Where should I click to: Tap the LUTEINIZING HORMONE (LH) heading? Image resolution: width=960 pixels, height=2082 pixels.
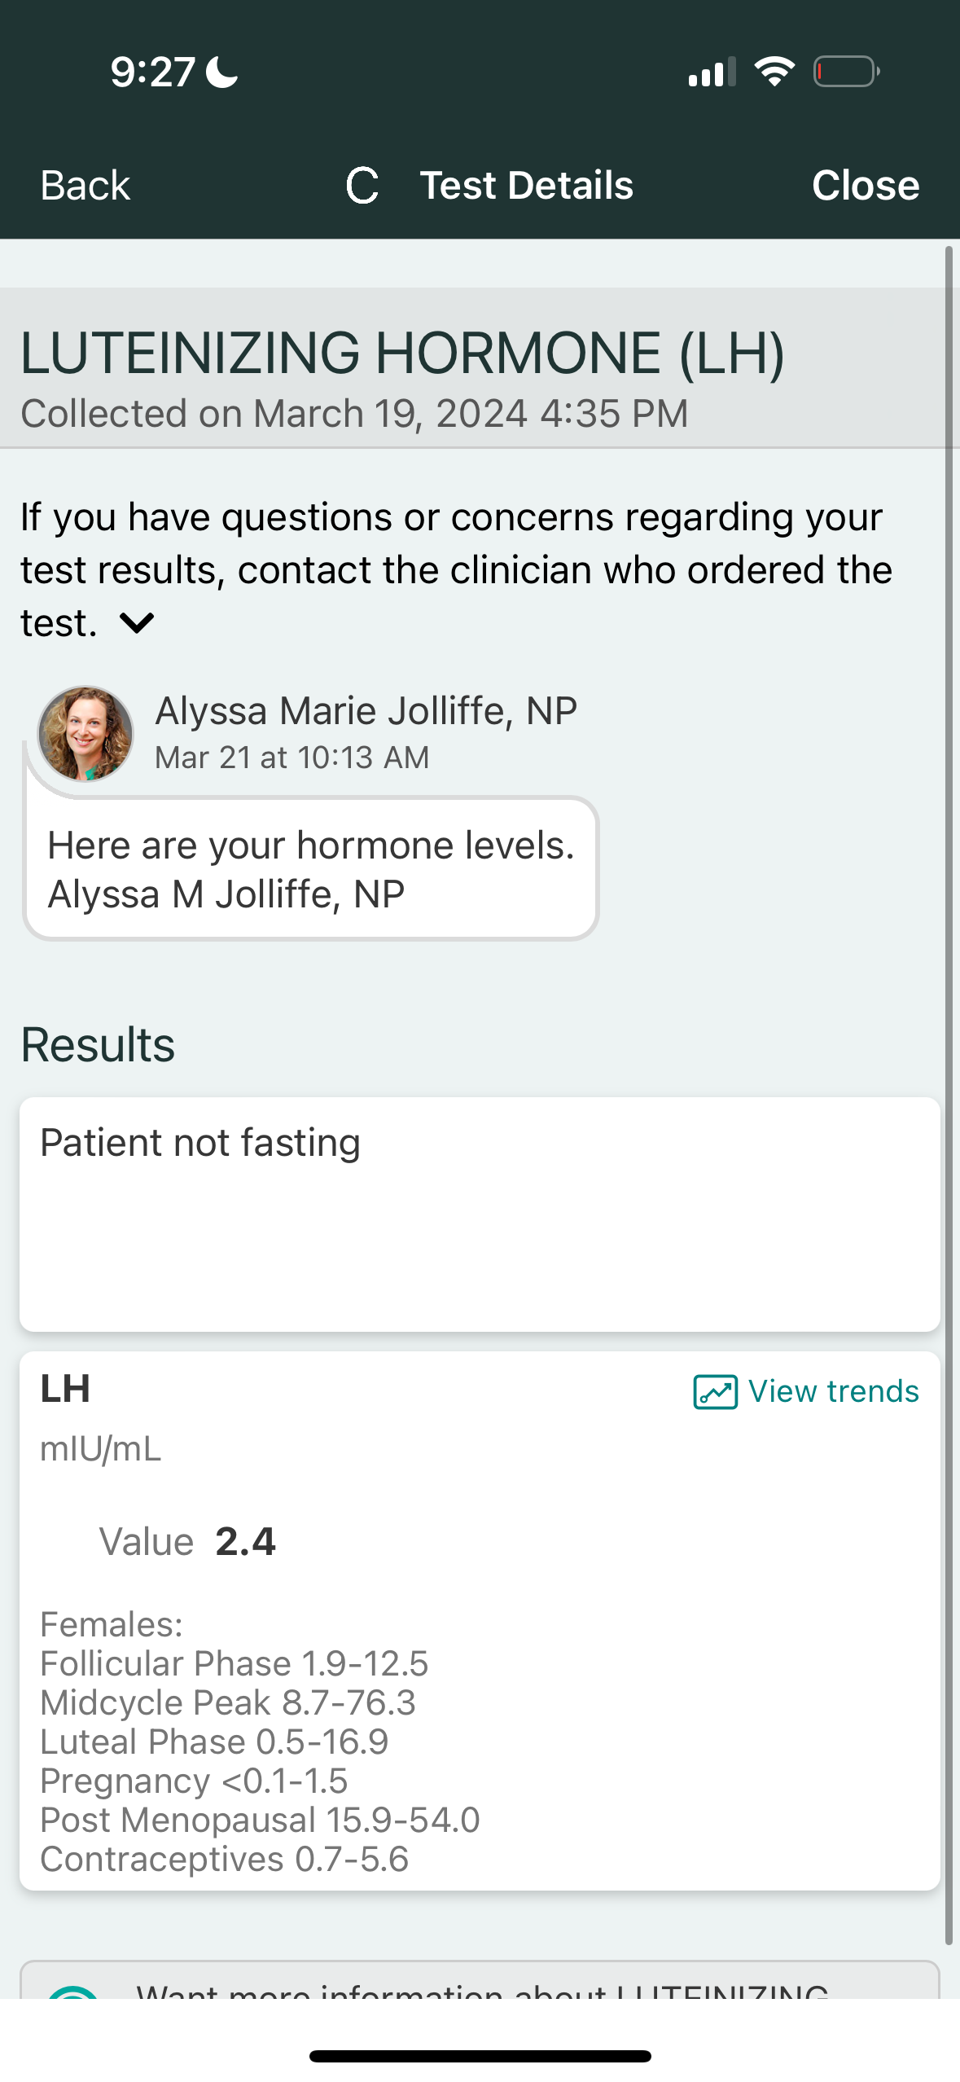[x=402, y=354]
